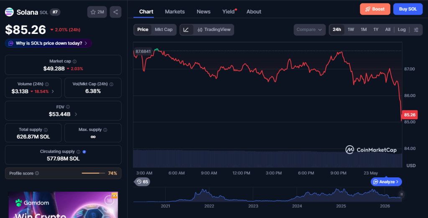Switch chart to Price mode
428x218 pixels.
click(x=143, y=30)
